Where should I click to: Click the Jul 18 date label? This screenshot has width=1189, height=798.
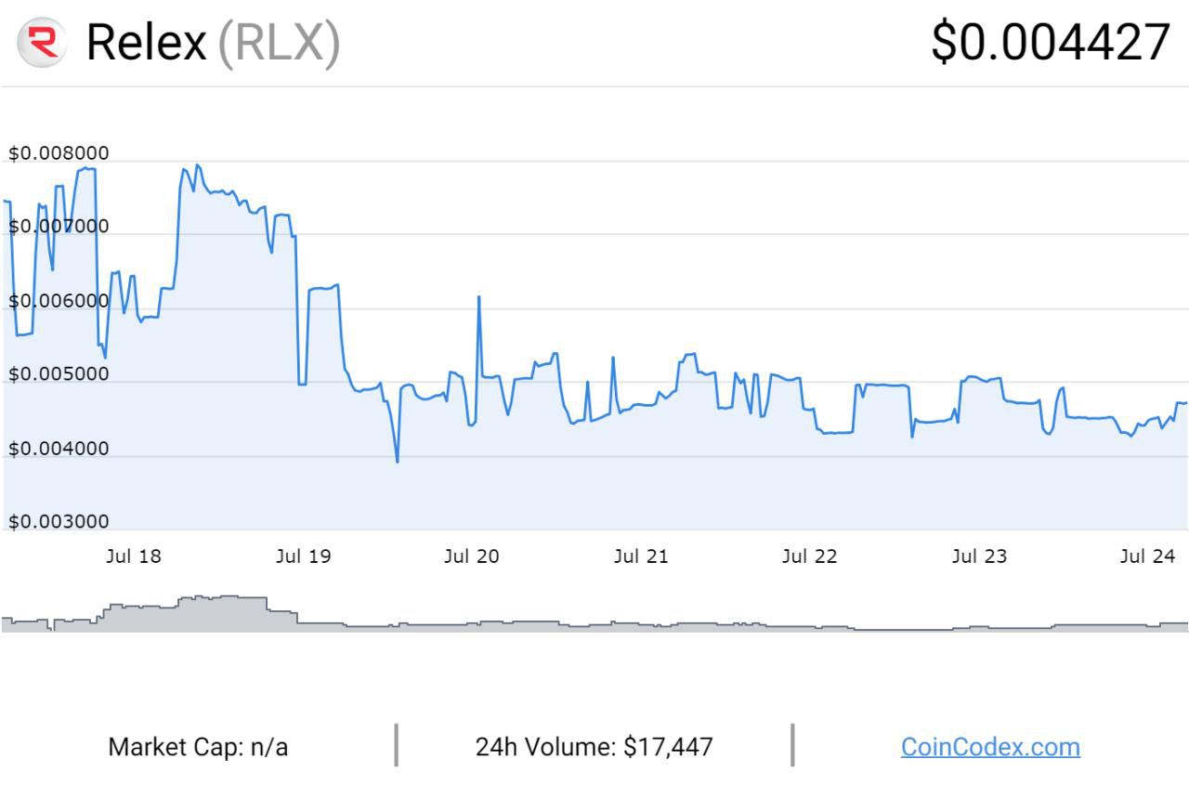point(134,556)
